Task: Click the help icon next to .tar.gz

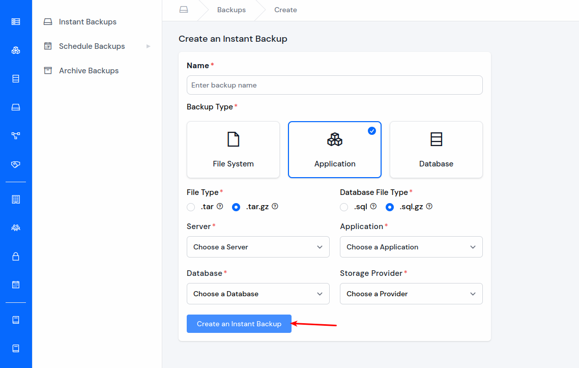Action: click(275, 206)
